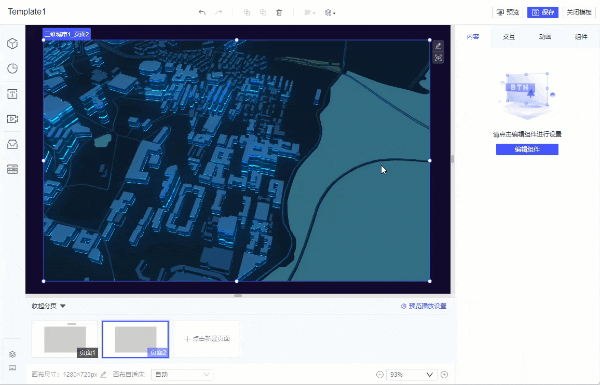The width and height of the screenshot is (600, 385).
Task: Click the horizontal splitter handle below canvas
Action: point(238,296)
